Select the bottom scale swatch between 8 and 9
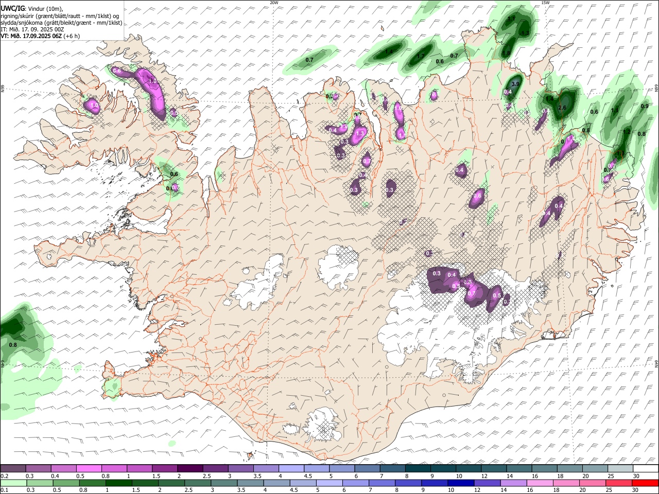This screenshot has width=659, height=494. pyautogui.click(x=408, y=483)
